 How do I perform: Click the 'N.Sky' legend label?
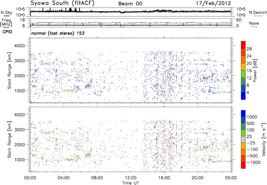tap(6, 12)
